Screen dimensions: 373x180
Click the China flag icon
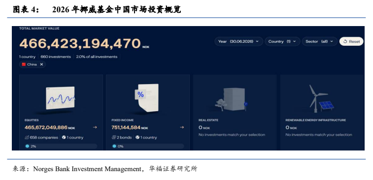pyautogui.click(x=24, y=64)
